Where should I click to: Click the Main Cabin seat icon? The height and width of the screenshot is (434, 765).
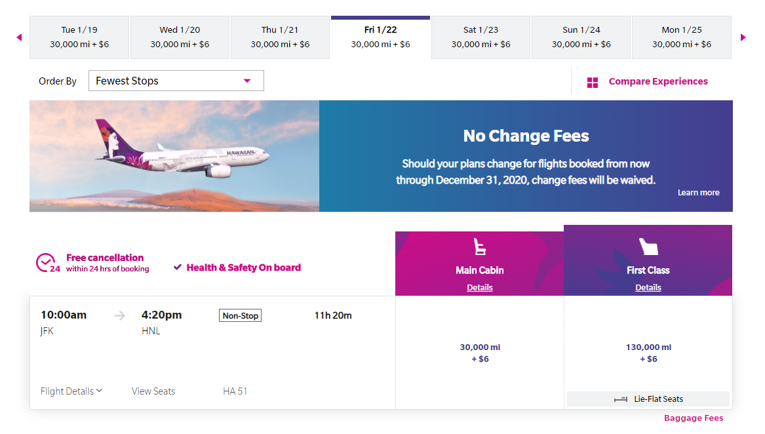pyautogui.click(x=479, y=248)
